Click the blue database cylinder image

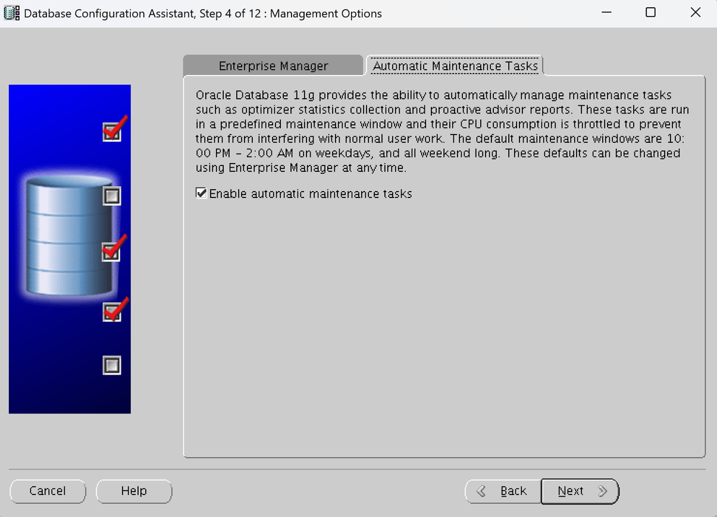pos(69,236)
